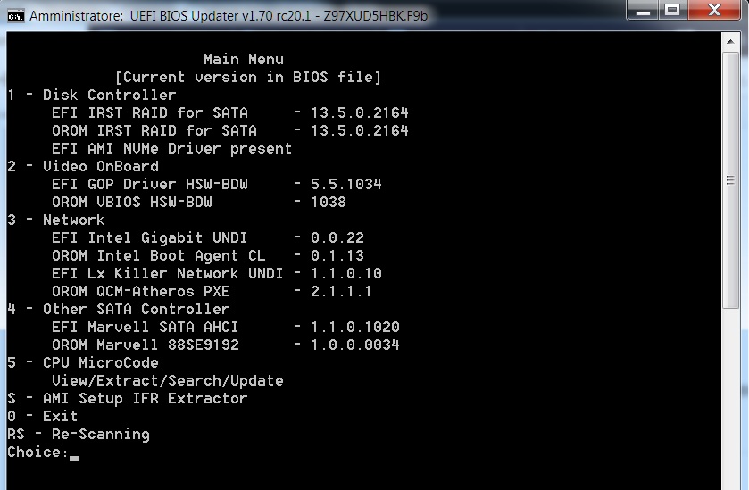The height and width of the screenshot is (490, 749).
Task: Click 'OROM Marvell 88SE9192' row
Action: pos(226,345)
